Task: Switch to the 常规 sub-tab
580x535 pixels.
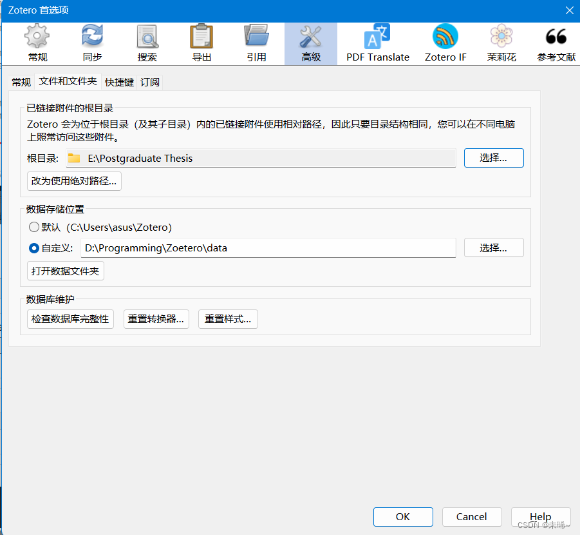Action: [21, 82]
